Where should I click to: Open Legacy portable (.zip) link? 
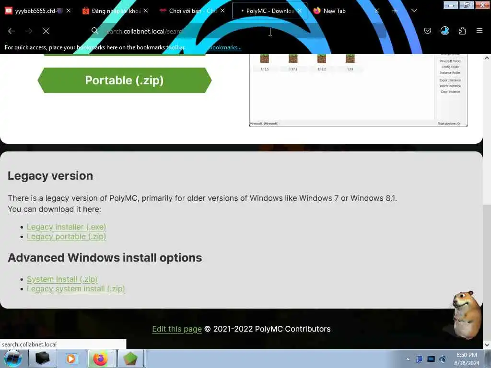(x=66, y=237)
